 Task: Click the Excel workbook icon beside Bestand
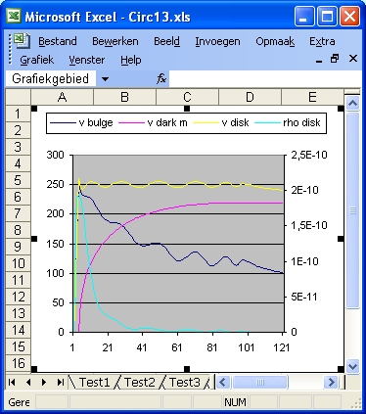click(x=22, y=40)
